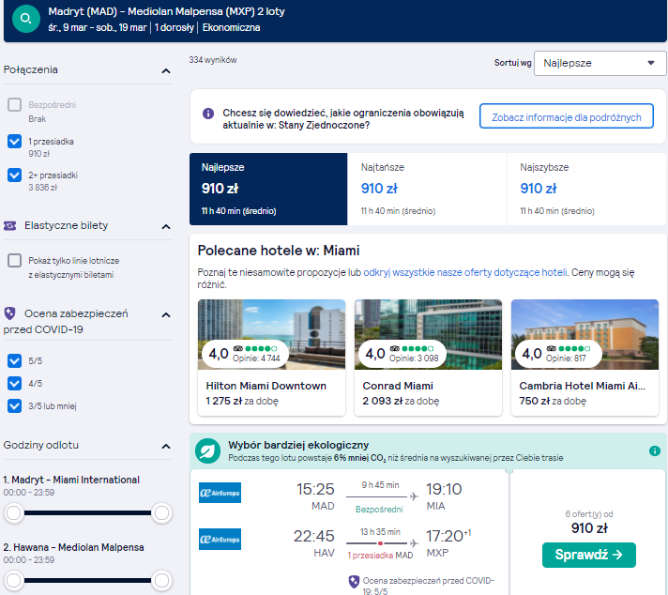The height and width of the screenshot is (595, 668).
Task: Open the Conrad Miami hotel photo
Action: (x=428, y=334)
